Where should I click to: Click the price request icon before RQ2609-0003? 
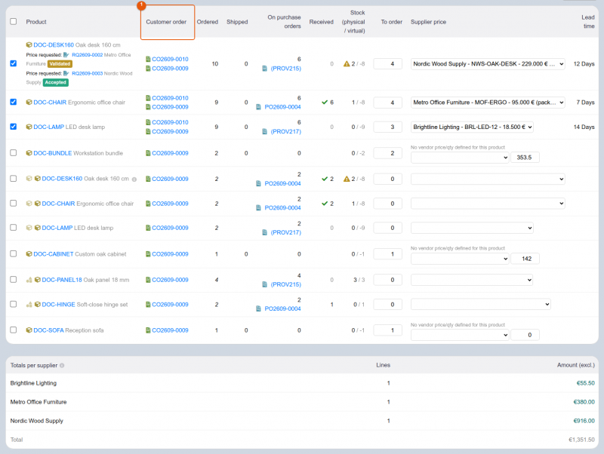tap(66, 73)
